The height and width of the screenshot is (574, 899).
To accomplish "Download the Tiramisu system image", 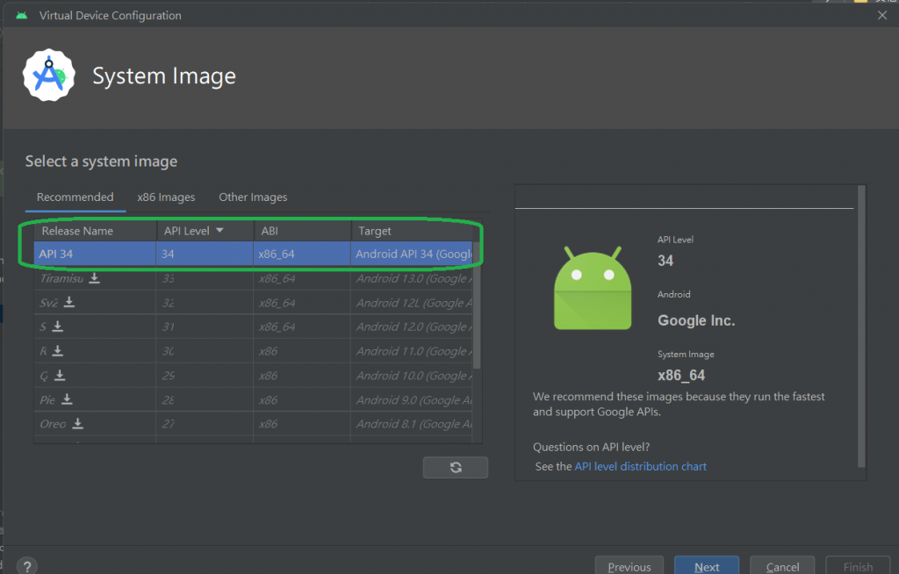I will (x=95, y=278).
